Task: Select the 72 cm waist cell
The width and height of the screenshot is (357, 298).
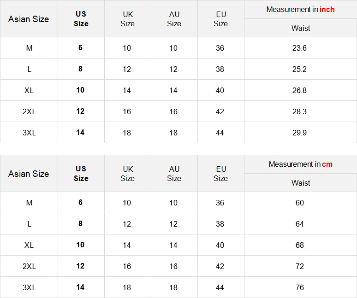Action: tap(300, 266)
